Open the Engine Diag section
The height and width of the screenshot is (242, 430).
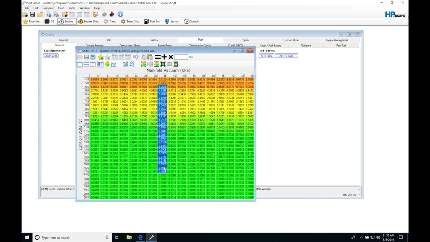click(x=88, y=22)
